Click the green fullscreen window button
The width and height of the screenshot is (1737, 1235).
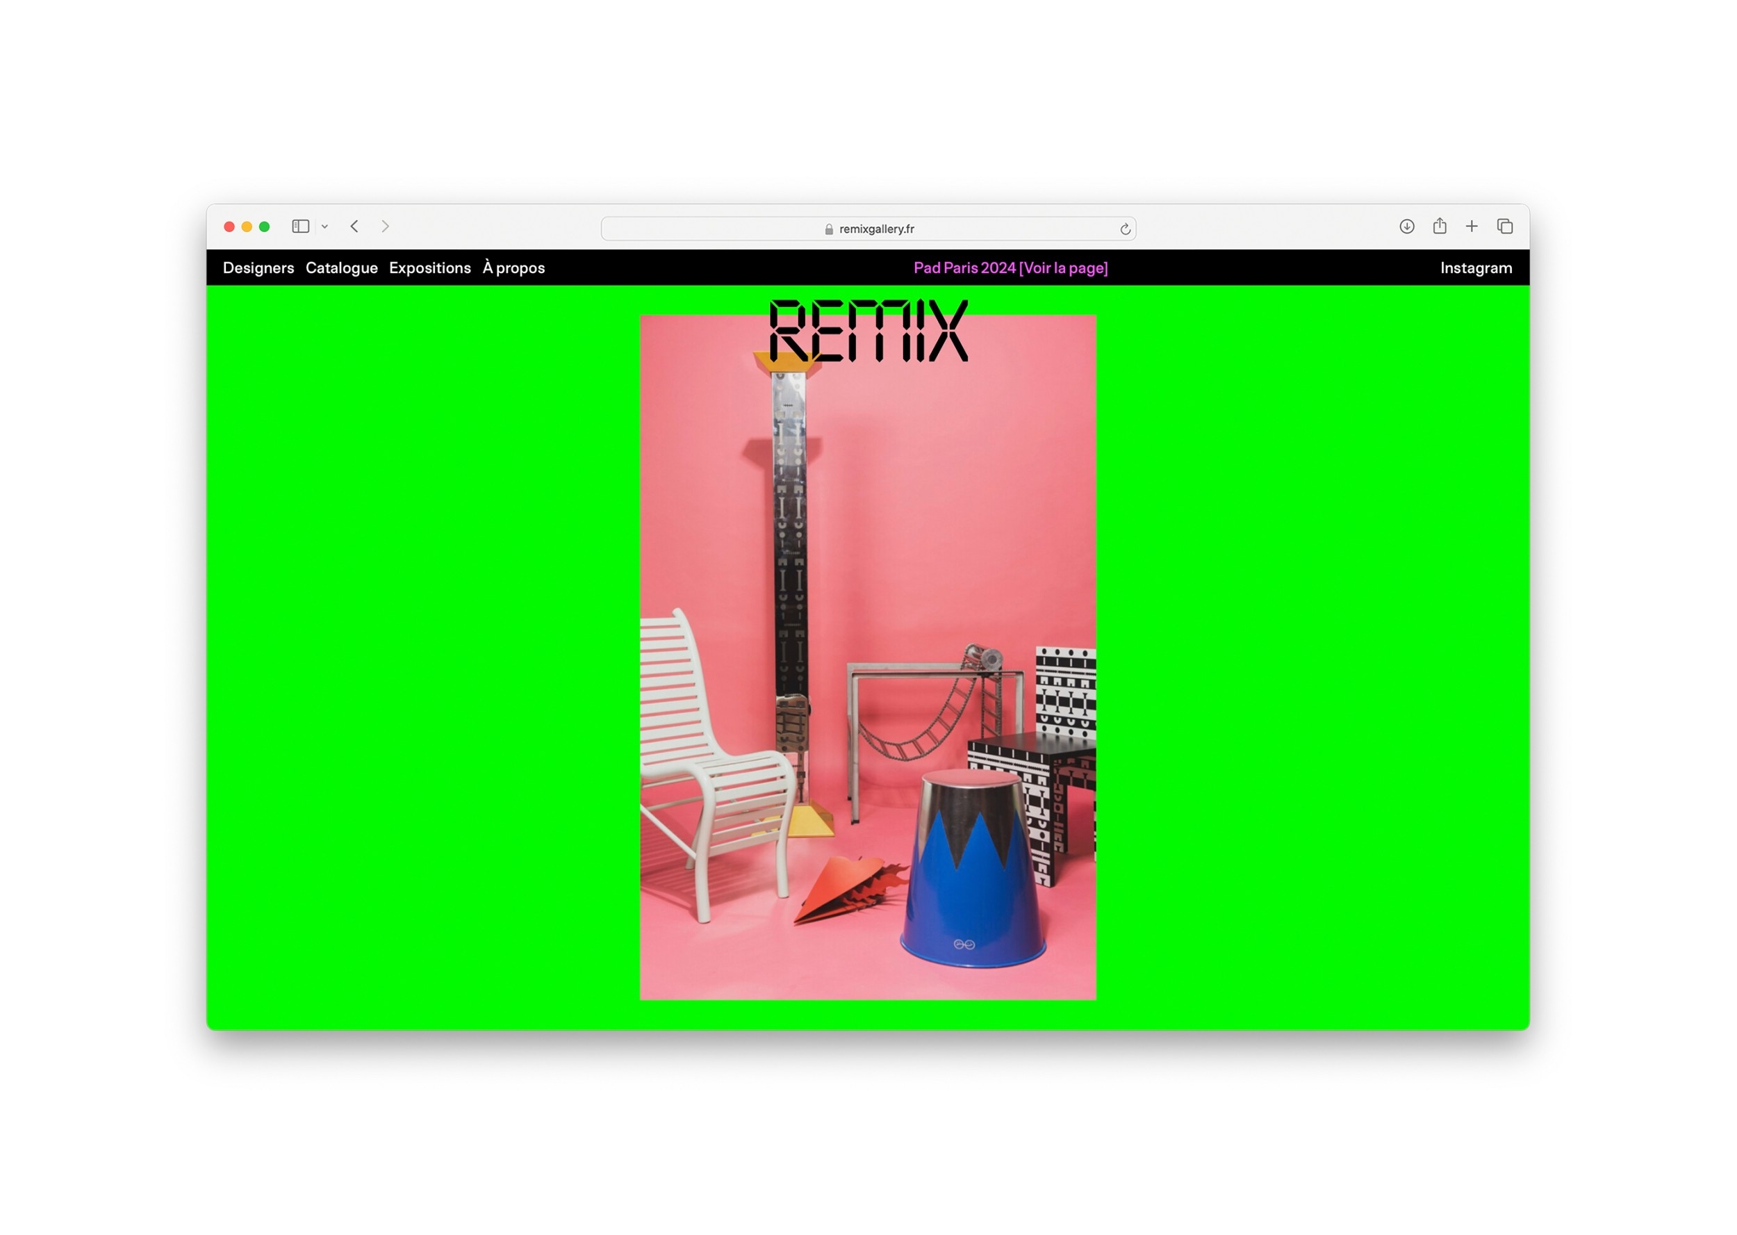[265, 227]
